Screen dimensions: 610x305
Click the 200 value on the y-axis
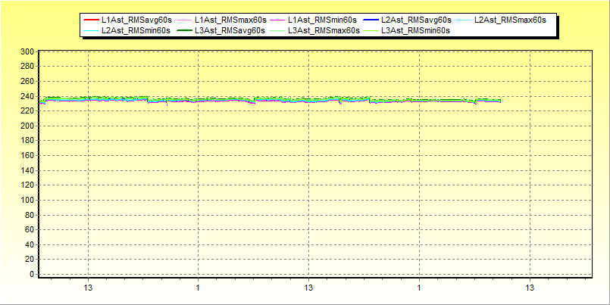click(27, 126)
